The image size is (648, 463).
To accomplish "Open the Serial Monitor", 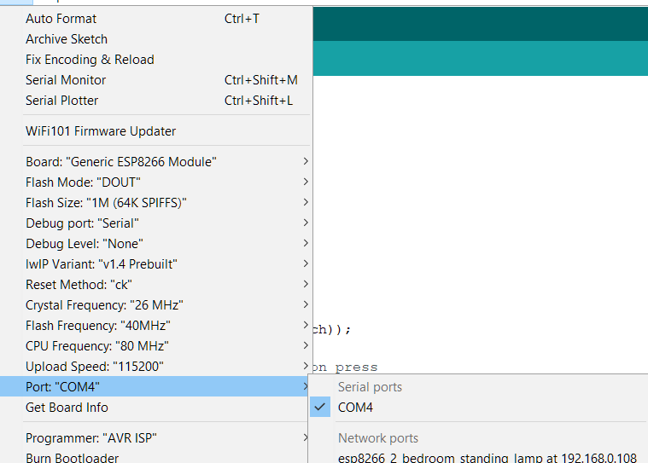I will coord(66,79).
